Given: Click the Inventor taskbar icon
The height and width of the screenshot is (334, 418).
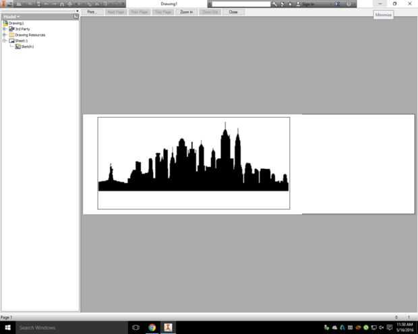Looking at the screenshot, I should tap(168, 328).
